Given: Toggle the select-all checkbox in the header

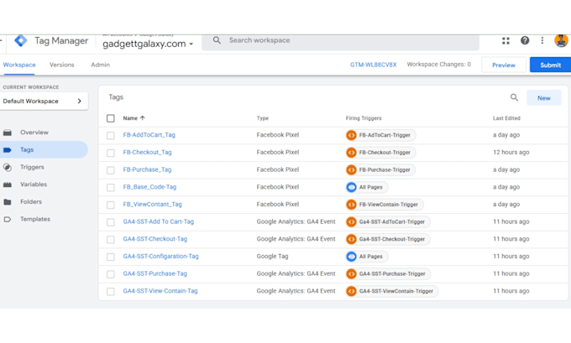Looking at the screenshot, I should point(111,118).
